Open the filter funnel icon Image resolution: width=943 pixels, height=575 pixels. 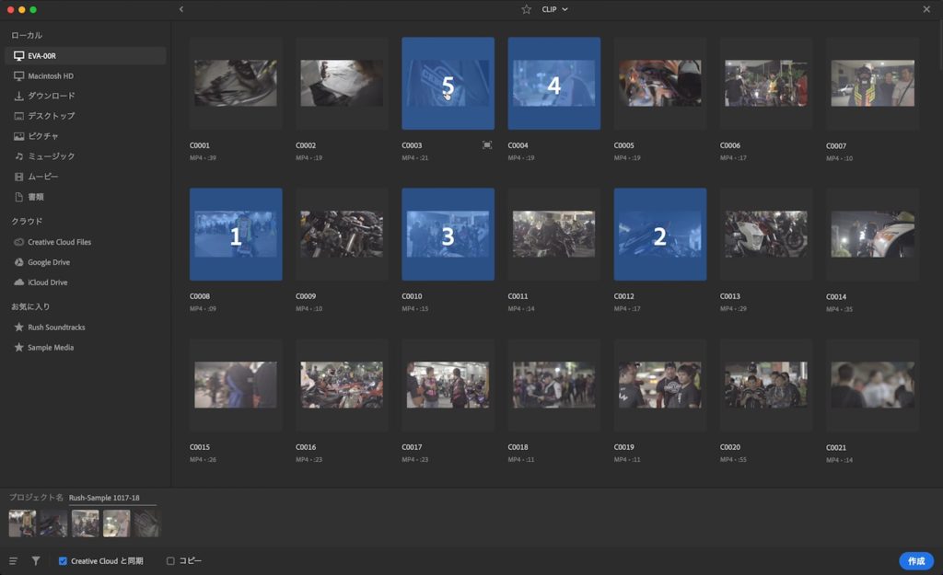click(36, 560)
